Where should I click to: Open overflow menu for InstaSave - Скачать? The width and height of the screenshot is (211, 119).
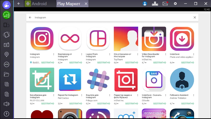point(166,95)
